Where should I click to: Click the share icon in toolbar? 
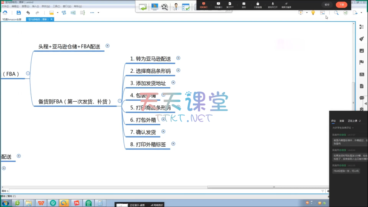click(346, 13)
